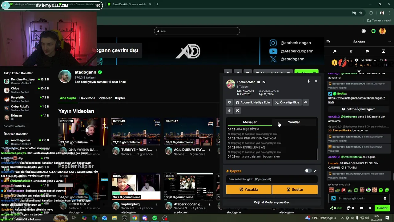Click the 8.990 channel points balance

[x=336, y=208]
